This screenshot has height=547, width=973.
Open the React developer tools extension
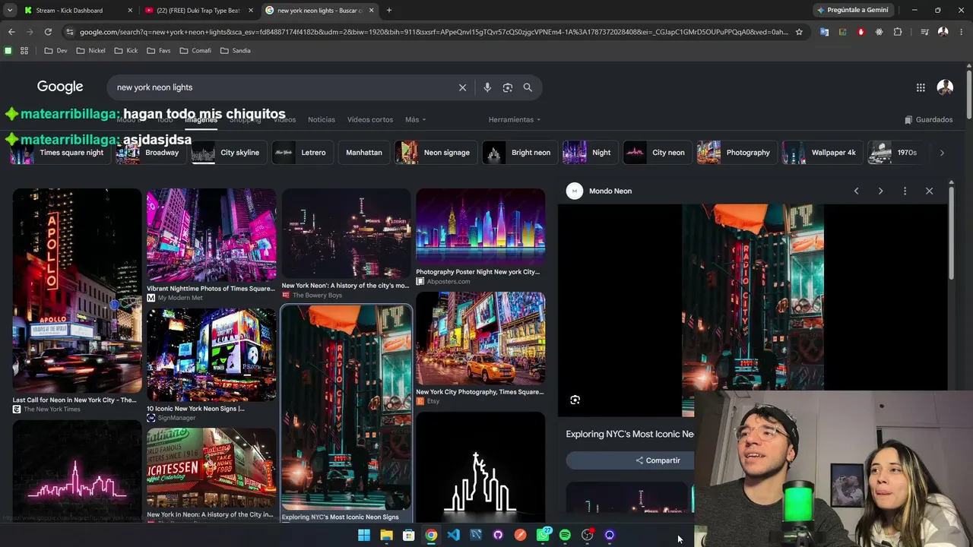[x=880, y=32]
